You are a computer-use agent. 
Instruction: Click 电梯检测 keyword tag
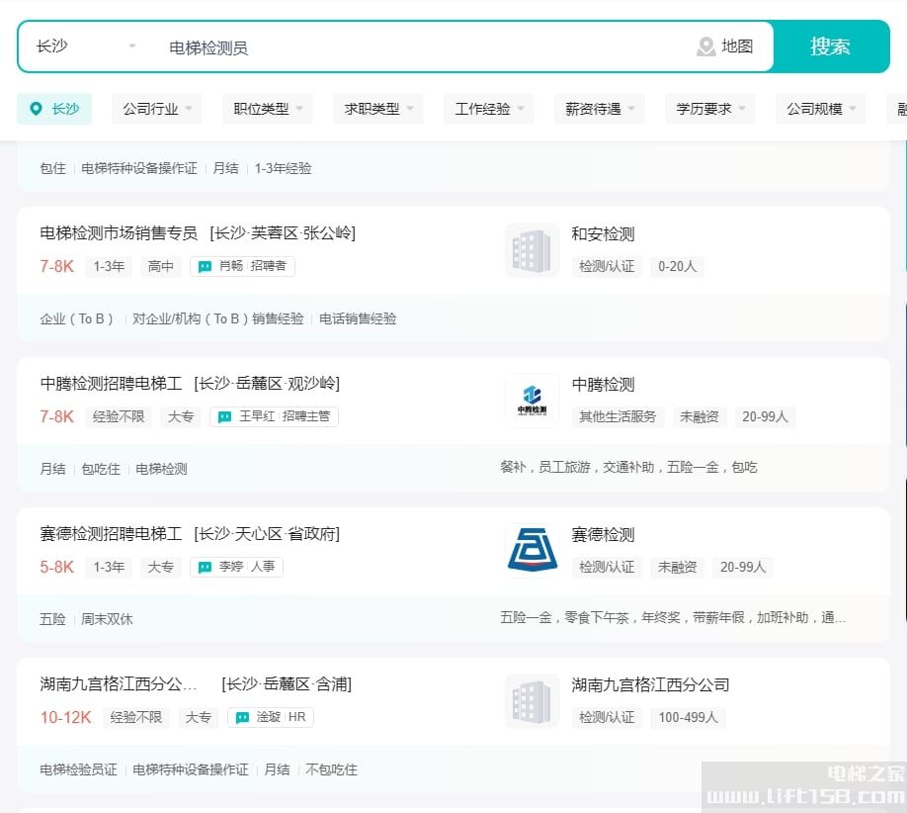point(161,469)
